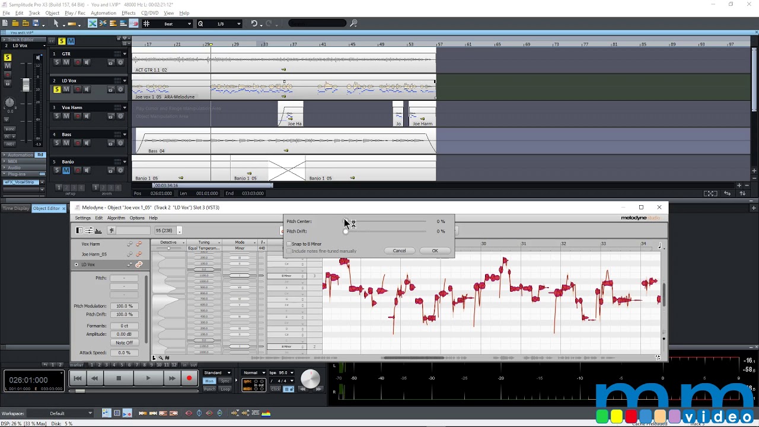The image size is (759, 427).
Task: Enable Snap to B Minor checkbox
Action: coord(289,244)
